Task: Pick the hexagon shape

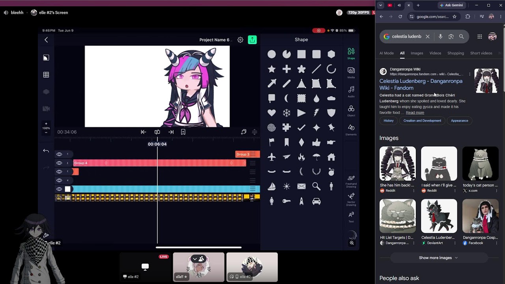Action: 331,54
